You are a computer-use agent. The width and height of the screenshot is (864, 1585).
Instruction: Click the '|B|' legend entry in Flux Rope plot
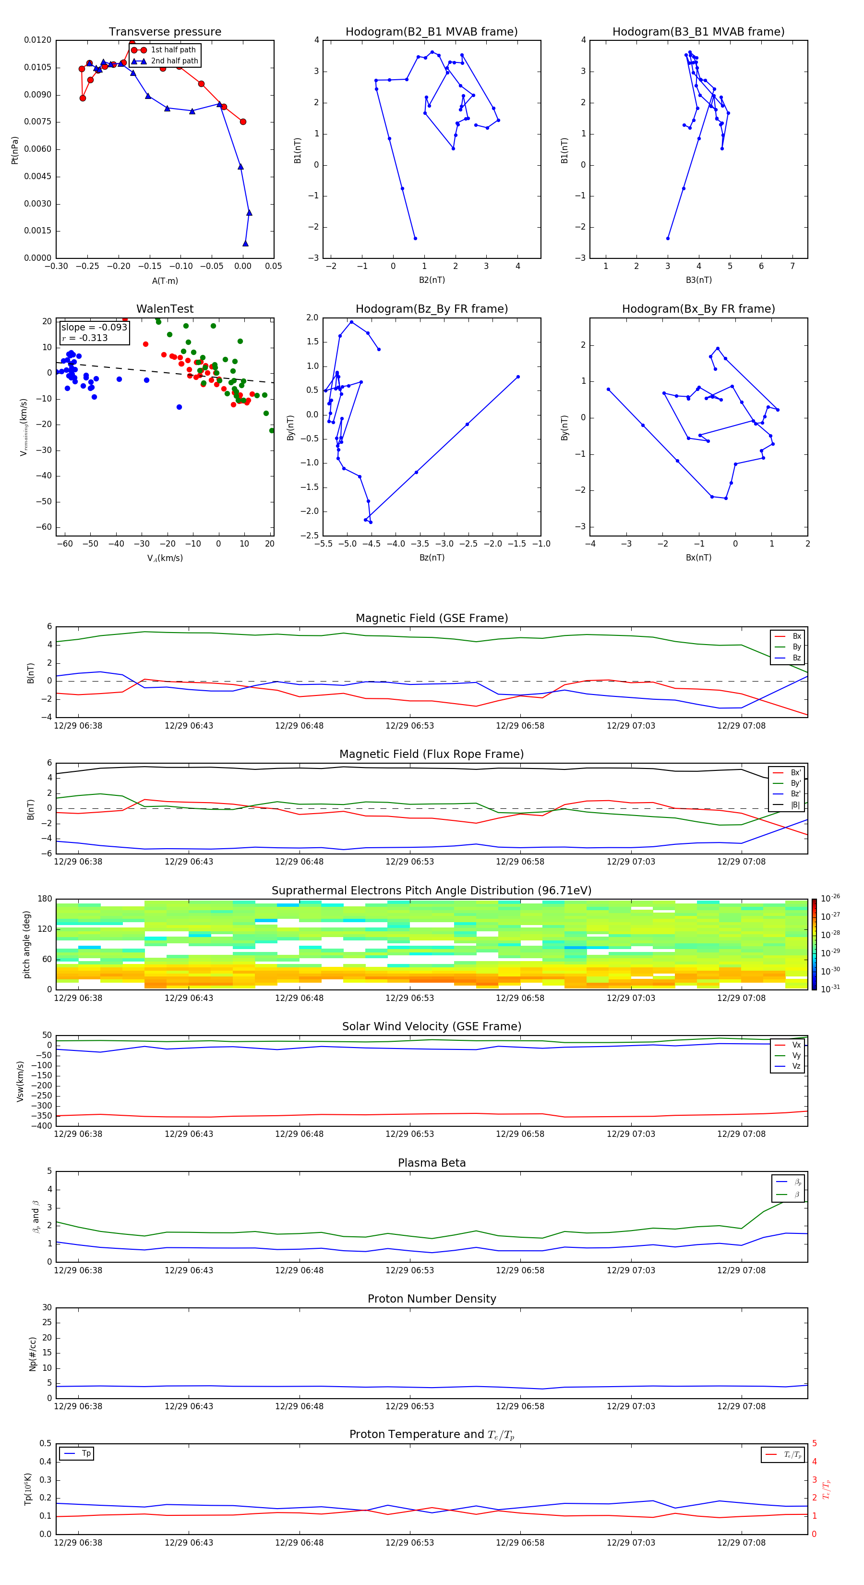(x=787, y=805)
